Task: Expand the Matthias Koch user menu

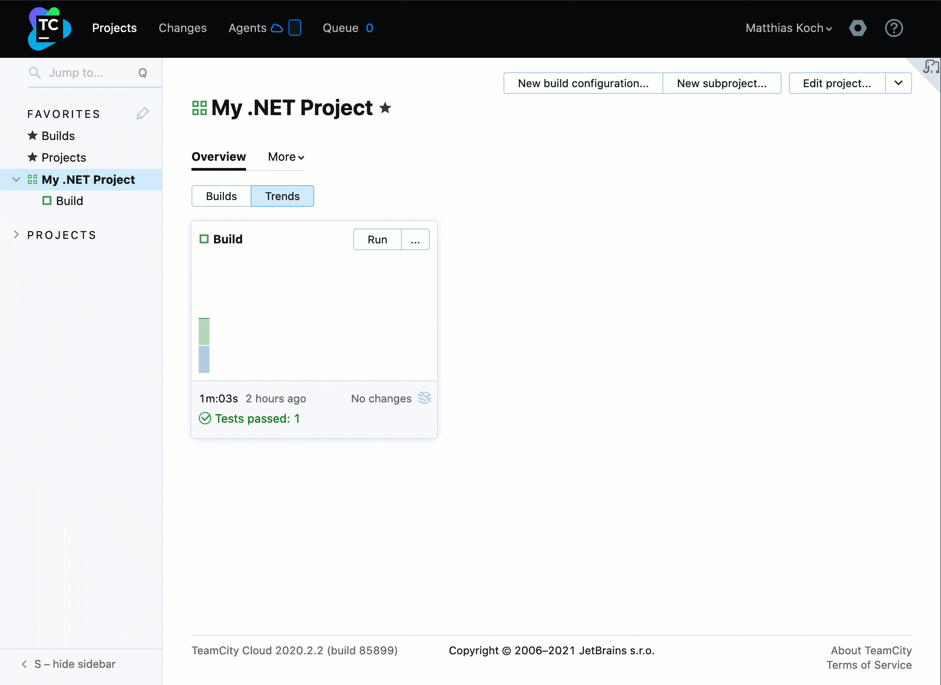Action: 788,28
